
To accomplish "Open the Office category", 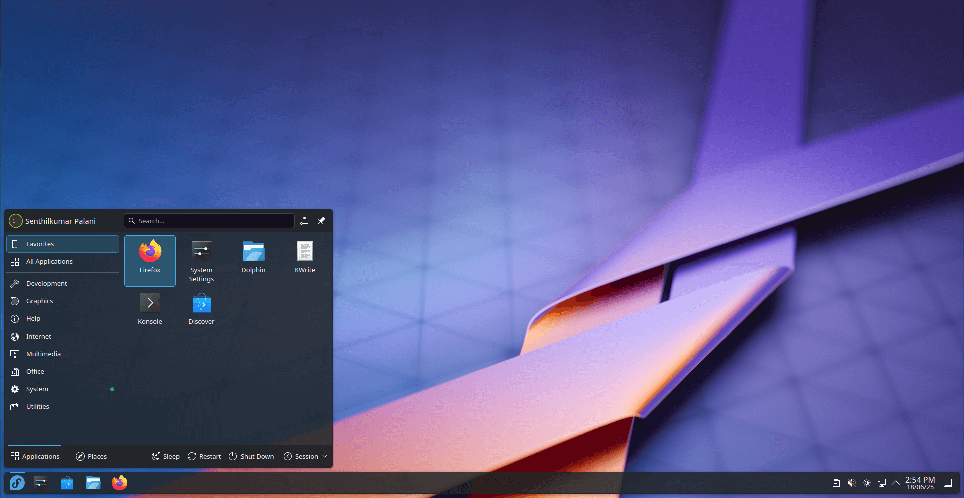I will coord(63,372).
